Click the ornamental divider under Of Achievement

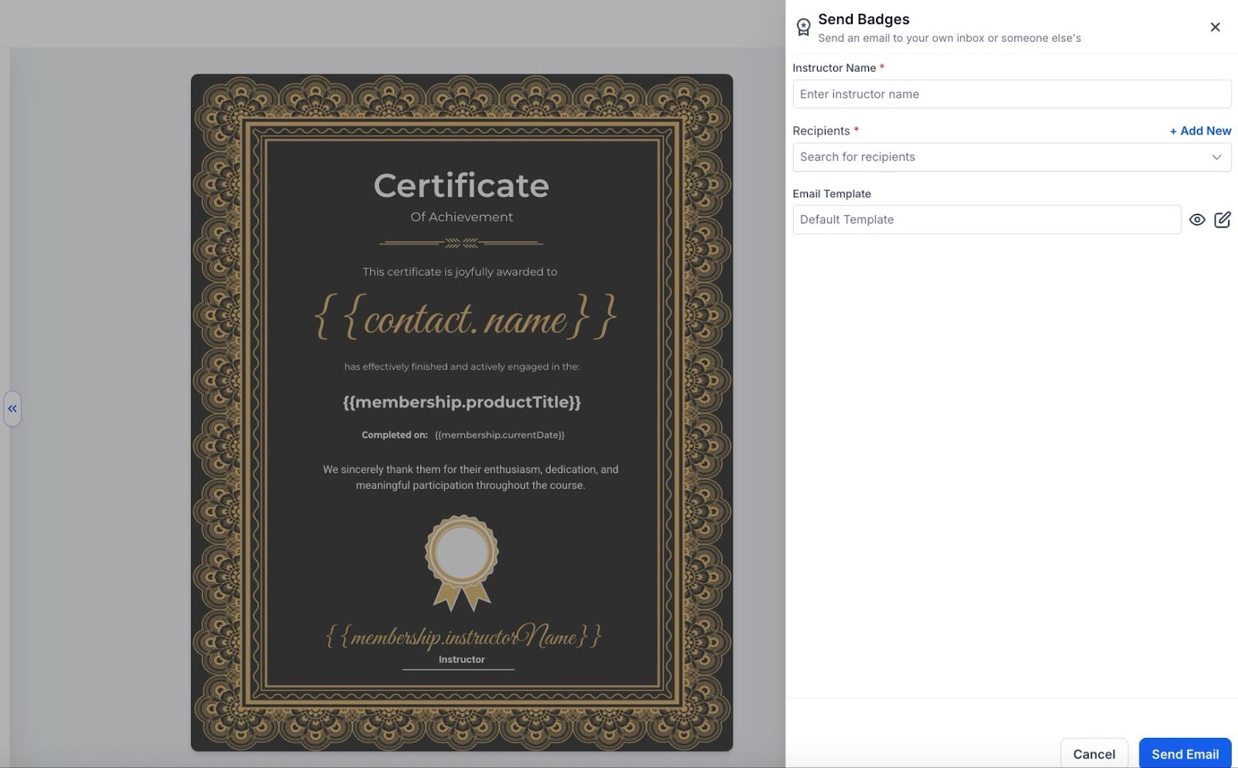tap(461, 243)
